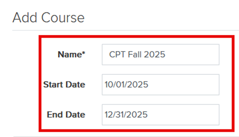Focus the Name input field
Screen dimensions: 239x137
coord(161,55)
